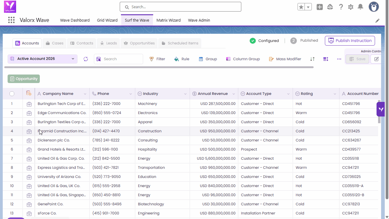Open the App Launcher grid icon
Screen dimensions: 389x219
tap(11, 20)
